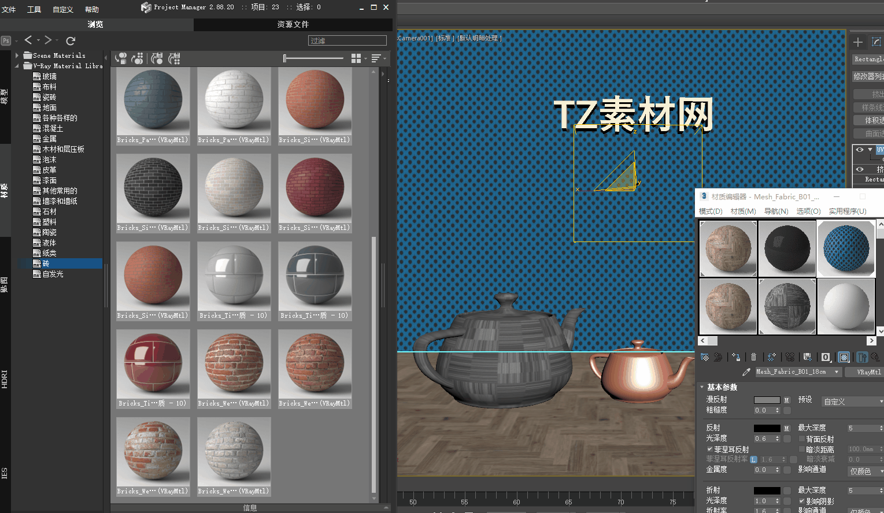Image resolution: width=884 pixels, height=513 pixels.
Task: Click the Put to Library save icon
Action: coord(807,357)
